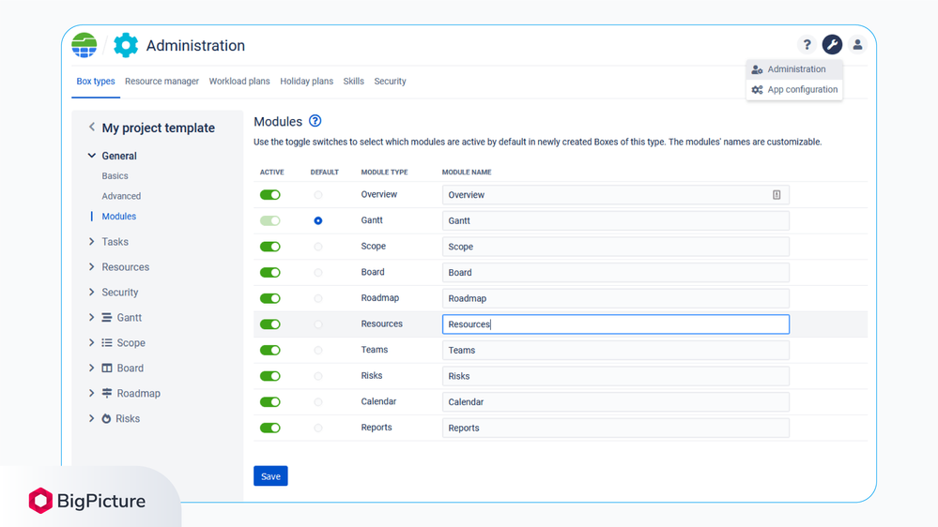
Task: Turn off the Resources module switch
Action: tap(269, 324)
